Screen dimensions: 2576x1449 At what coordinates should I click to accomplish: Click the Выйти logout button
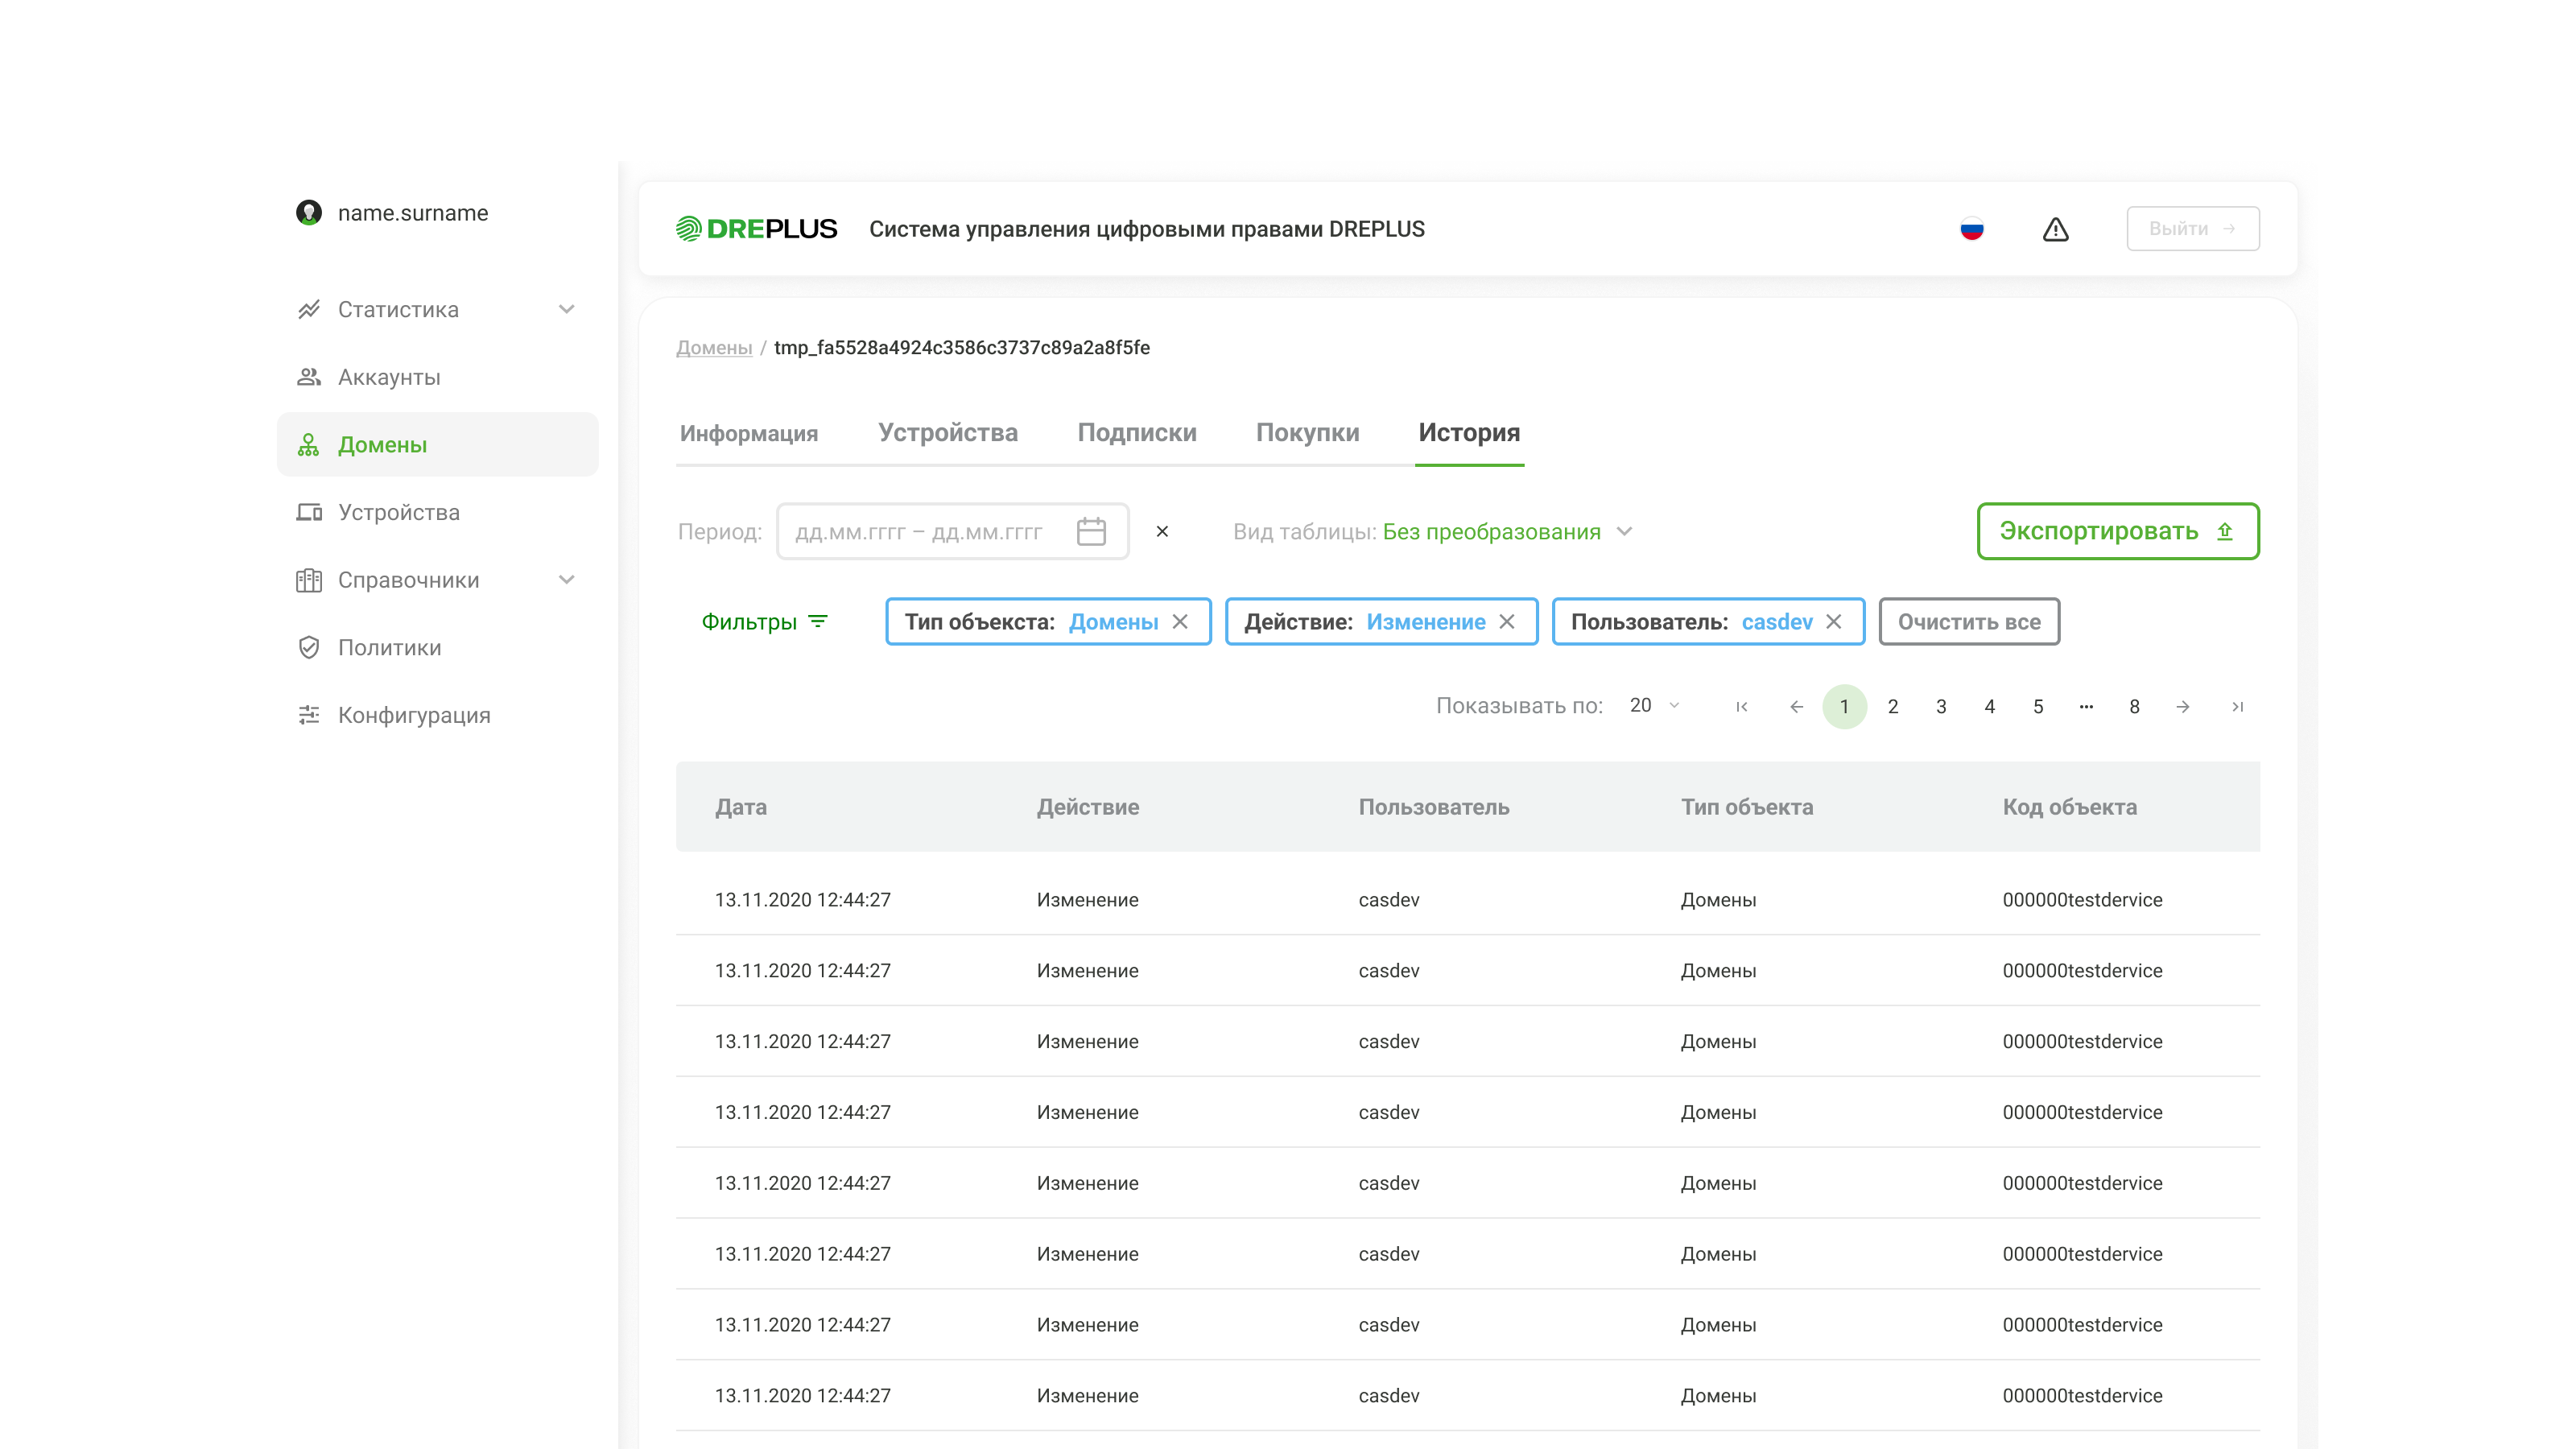click(x=2192, y=229)
